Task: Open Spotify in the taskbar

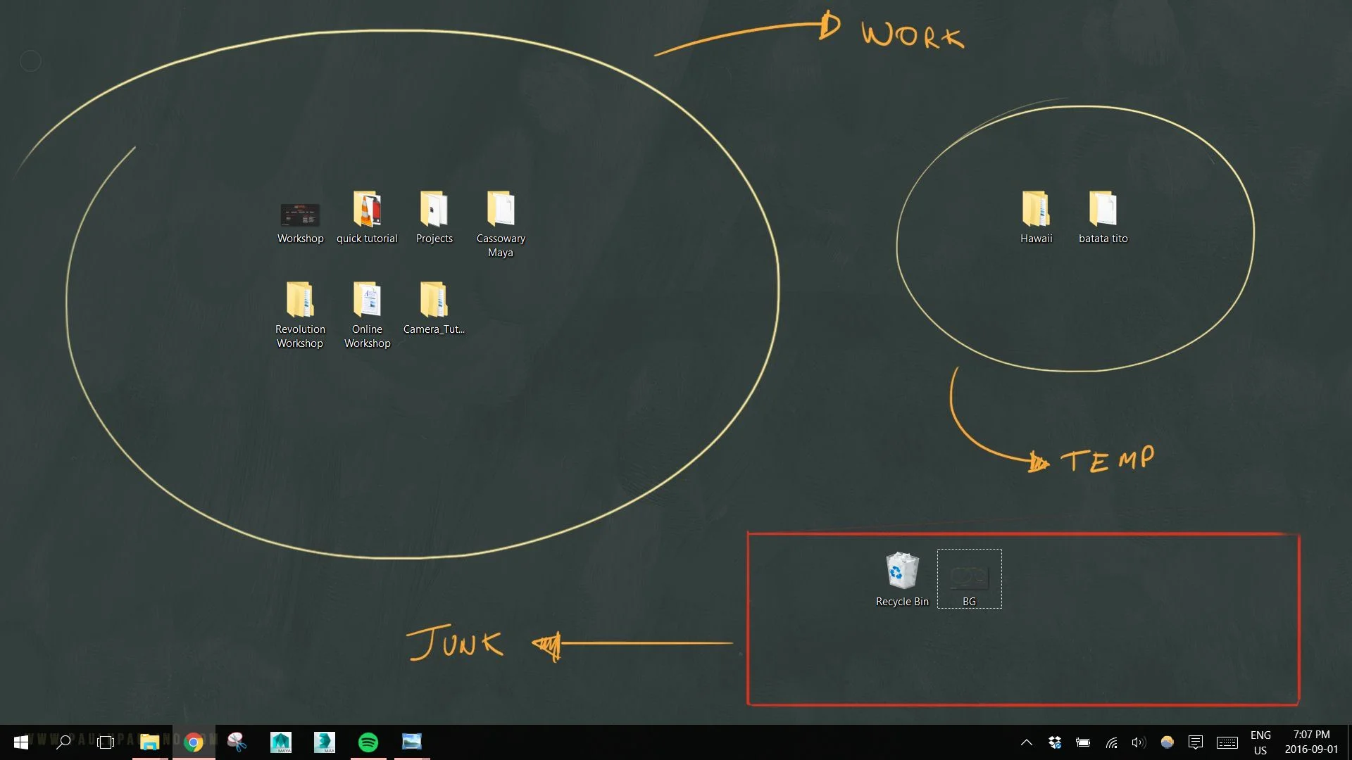Action: [x=368, y=742]
